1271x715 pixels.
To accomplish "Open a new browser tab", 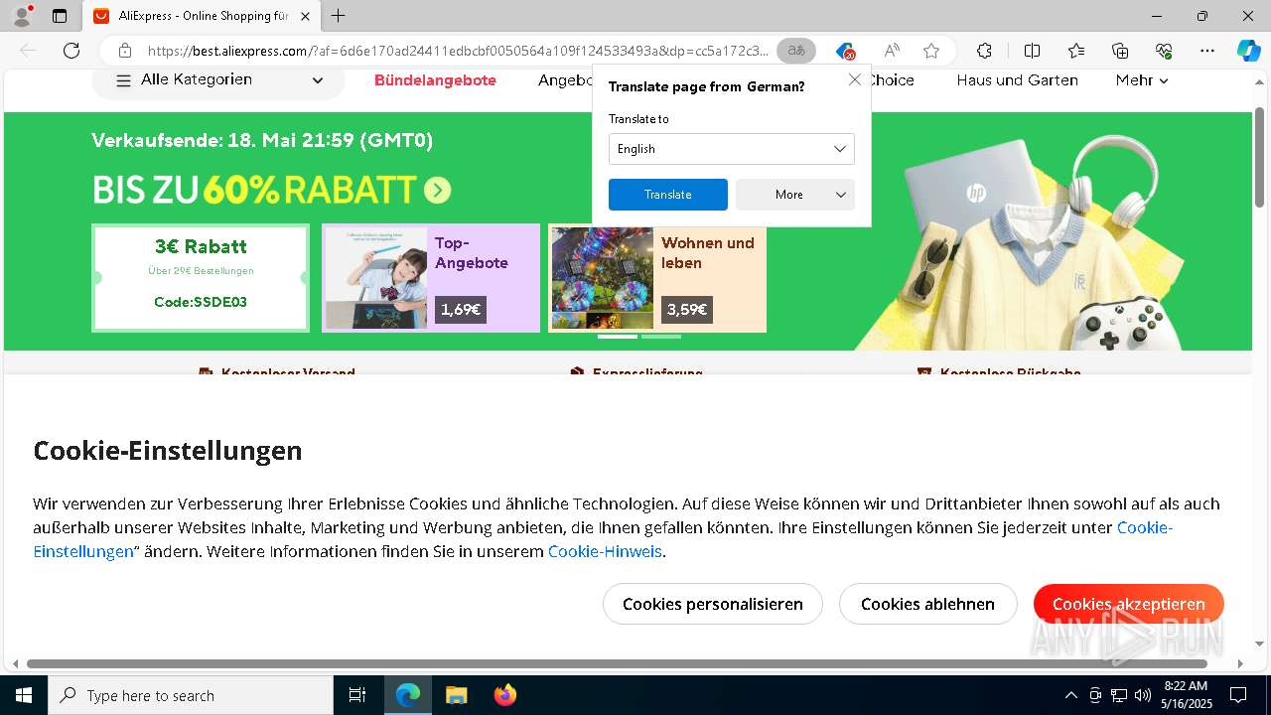I will (339, 16).
